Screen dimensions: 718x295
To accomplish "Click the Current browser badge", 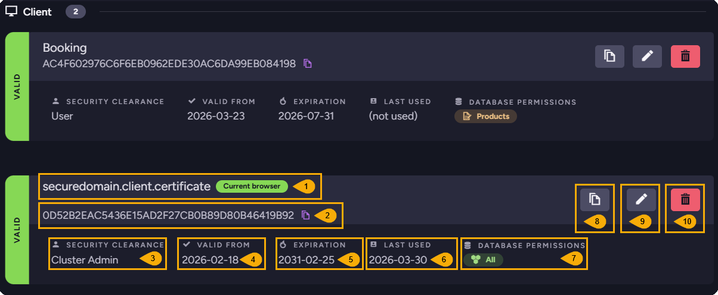I will click(x=252, y=186).
